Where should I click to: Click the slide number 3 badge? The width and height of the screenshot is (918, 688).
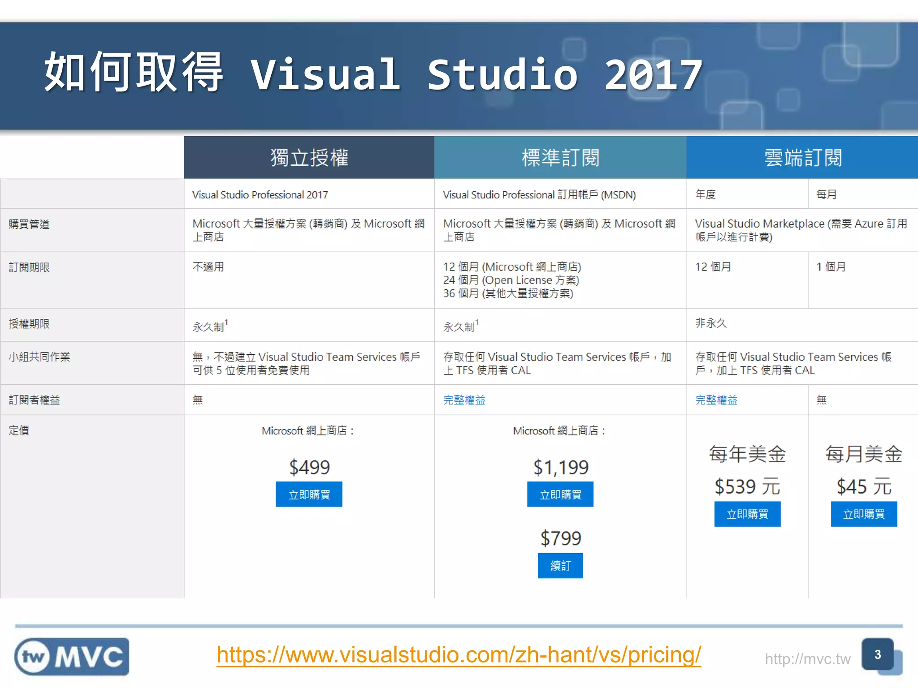[x=878, y=654]
